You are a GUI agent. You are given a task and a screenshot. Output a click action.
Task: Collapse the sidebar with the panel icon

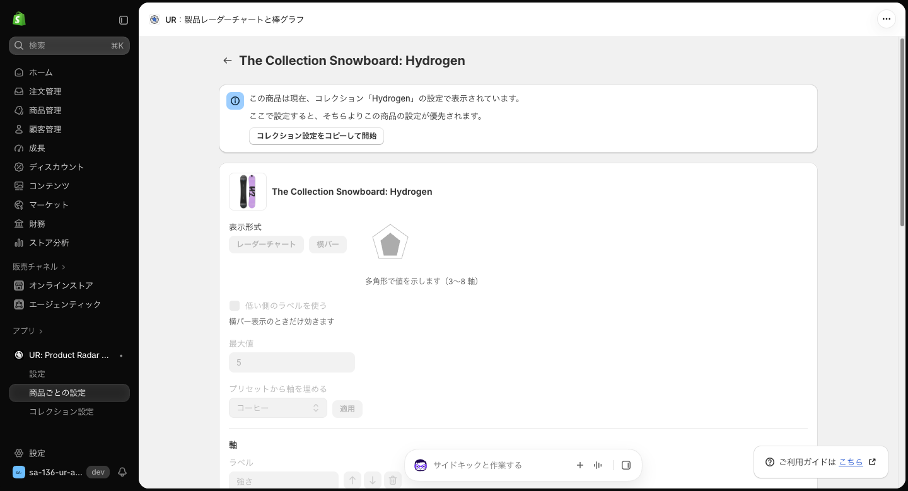pos(124,20)
